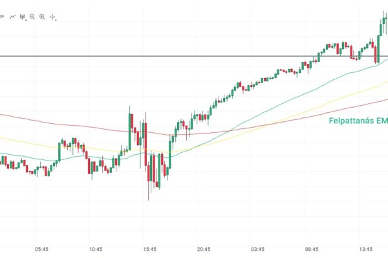Open the candlestick chart type dropdown
This screenshot has width=388, height=258.
click(x=23, y=16)
